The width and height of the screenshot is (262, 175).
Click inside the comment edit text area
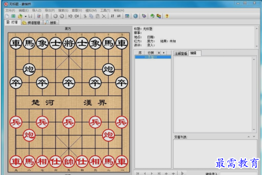click(213, 94)
